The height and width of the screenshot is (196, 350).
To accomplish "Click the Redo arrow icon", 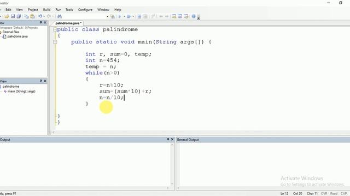I will (x=49, y=16).
